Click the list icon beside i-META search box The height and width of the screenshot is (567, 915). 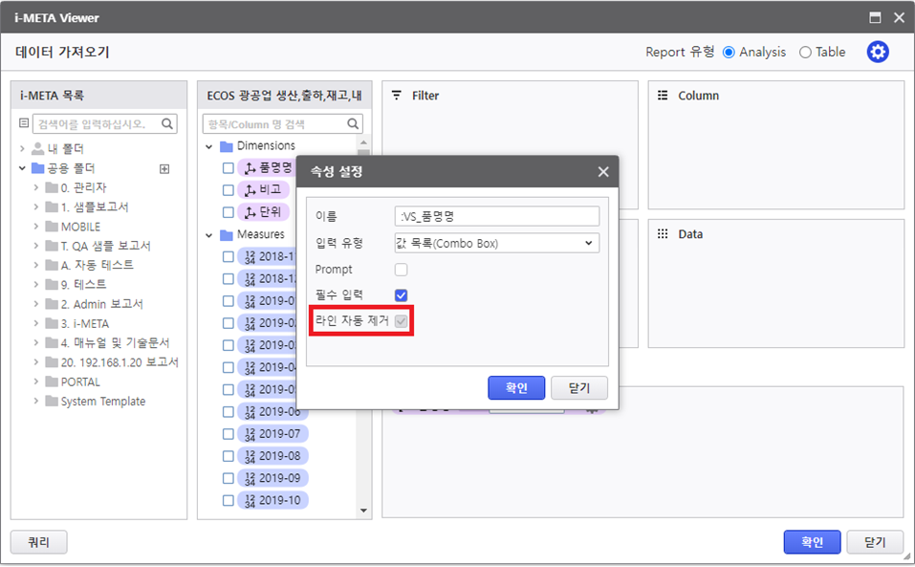pos(24,123)
